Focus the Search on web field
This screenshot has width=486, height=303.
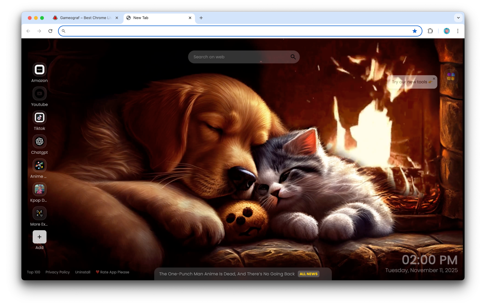[x=244, y=57]
